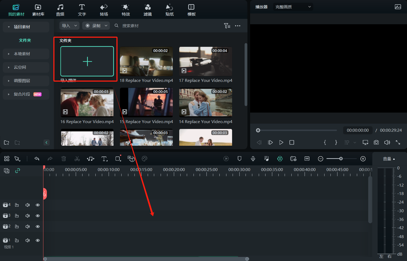Open the 完整画质 quality dropdown
Viewport: 407px width, 261px height.
click(293, 7)
